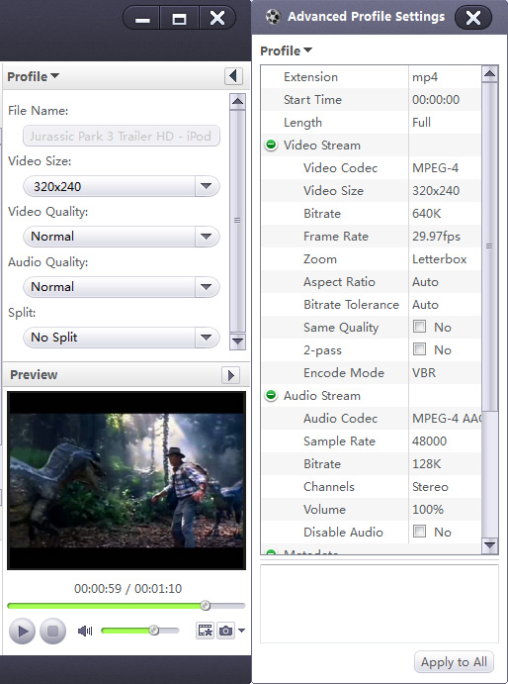Screen dimensions: 508x684
Task: Open the Split dropdown
Action: click(122, 338)
